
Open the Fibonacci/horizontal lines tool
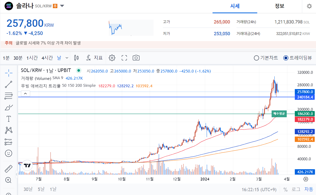[9, 96]
